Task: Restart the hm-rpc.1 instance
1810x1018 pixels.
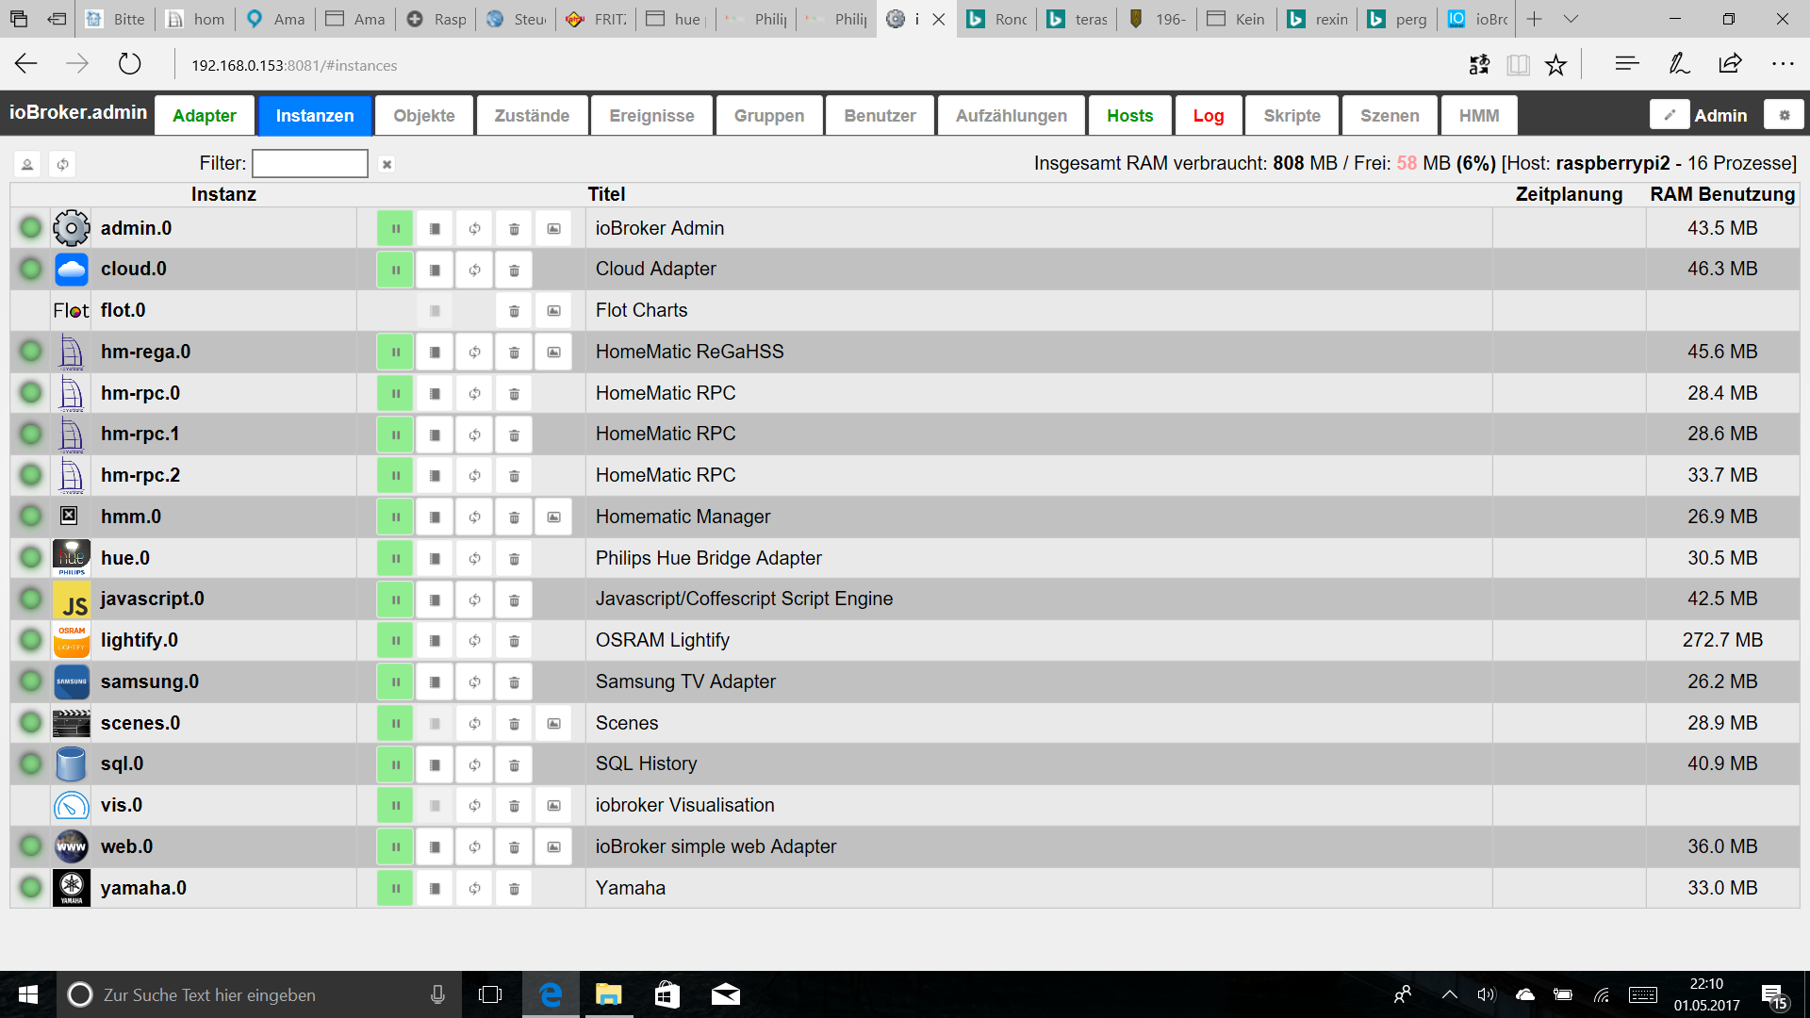Action: tap(474, 435)
